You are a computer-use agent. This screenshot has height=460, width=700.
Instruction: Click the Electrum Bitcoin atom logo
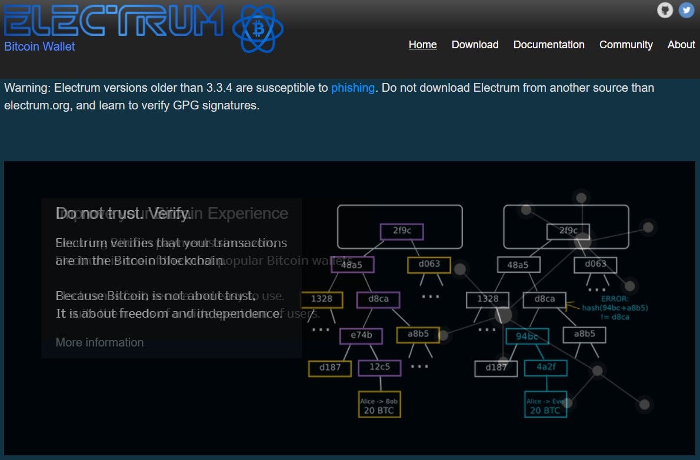(x=258, y=29)
